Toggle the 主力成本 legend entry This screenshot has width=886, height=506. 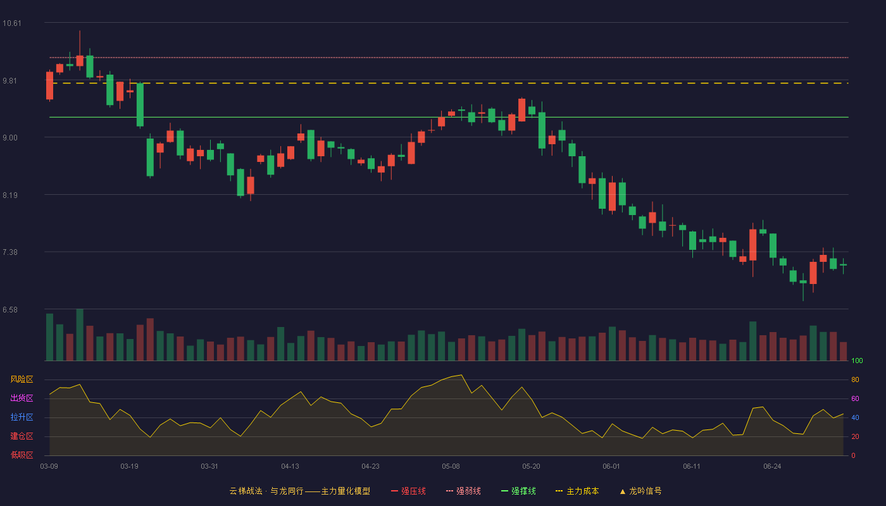[x=577, y=491]
